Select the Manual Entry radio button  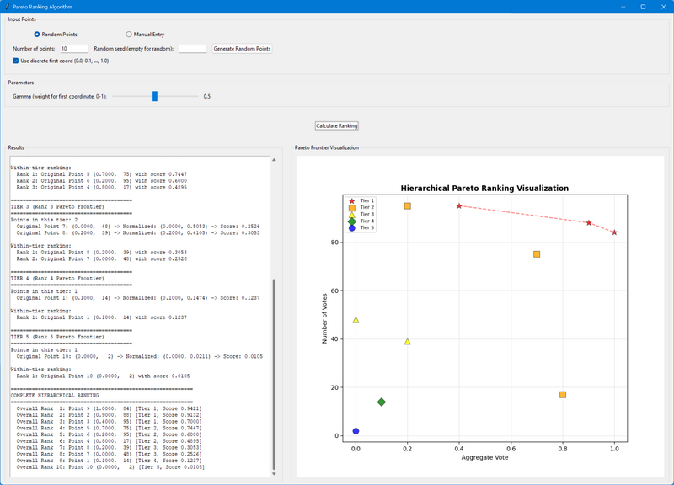(x=129, y=35)
